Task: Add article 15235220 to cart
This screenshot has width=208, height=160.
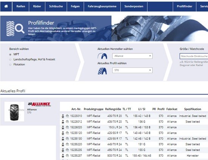Action: click(x=63, y=144)
